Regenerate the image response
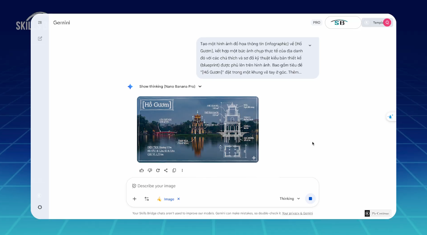Viewport: 427px width, 235px height. click(158, 170)
